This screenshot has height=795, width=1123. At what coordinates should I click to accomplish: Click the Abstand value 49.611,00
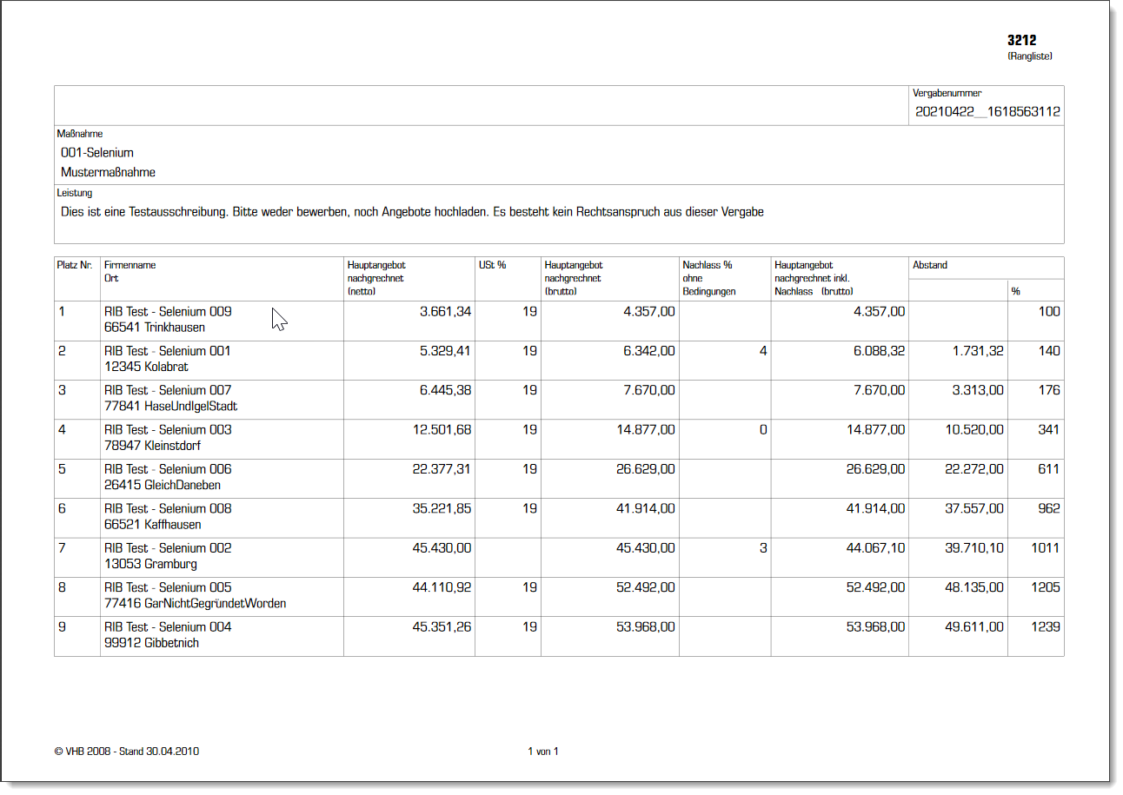click(973, 627)
